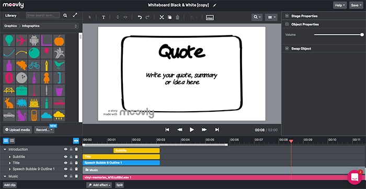Jump to start of the video
The height and width of the screenshot is (189, 366).
point(167,129)
